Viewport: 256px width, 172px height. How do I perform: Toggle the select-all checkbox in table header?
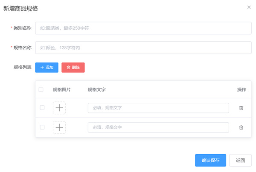point(41,90)
